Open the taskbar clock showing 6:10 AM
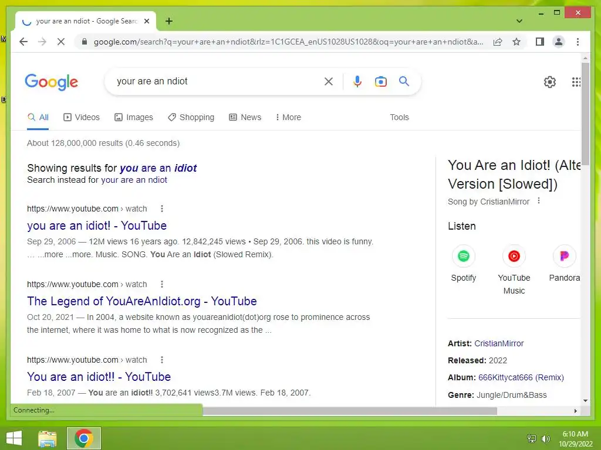 point(575,439)
